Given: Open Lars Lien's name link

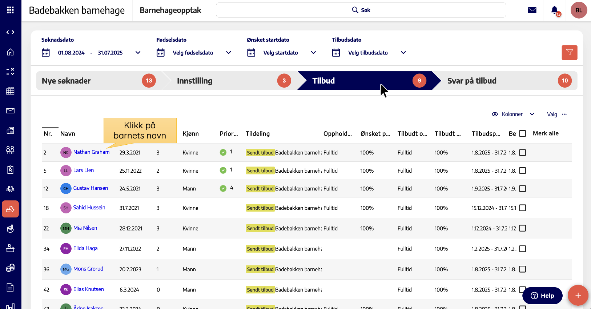Looking at the screenshot, I should [84, 170].
